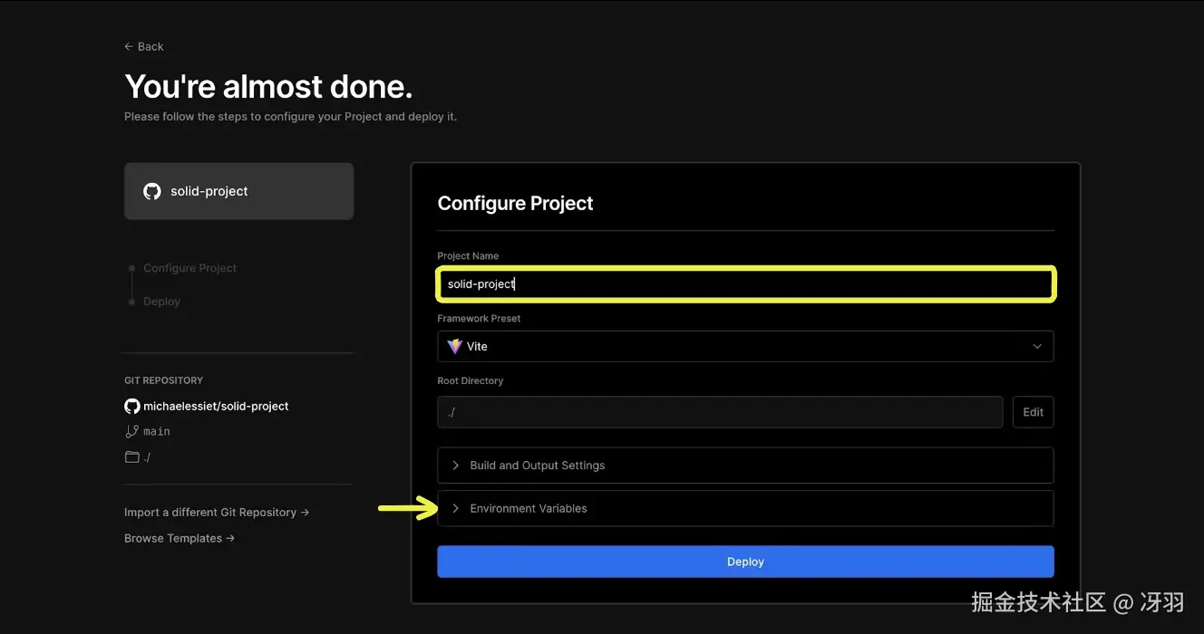This screenshot has width=1204, height=634.
Task: Click the folder icon beside ./ path
Action: pyautogui.click(x=132, y=457)
